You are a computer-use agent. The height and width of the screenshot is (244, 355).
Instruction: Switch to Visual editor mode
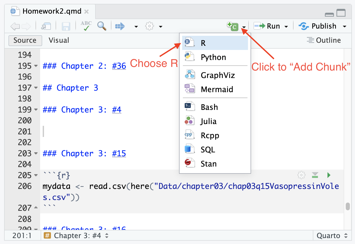tap(59, 40)
